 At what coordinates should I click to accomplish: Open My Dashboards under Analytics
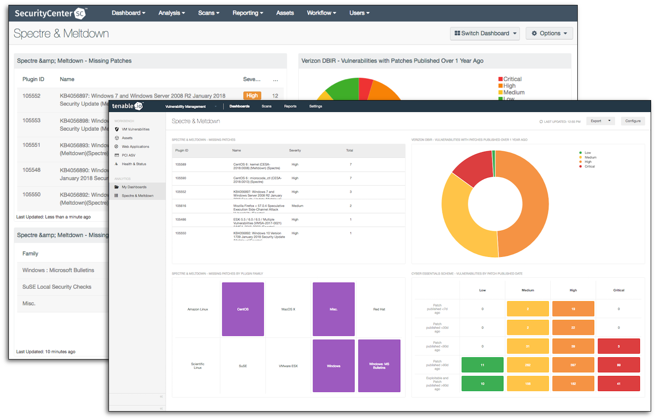[134, 187]
